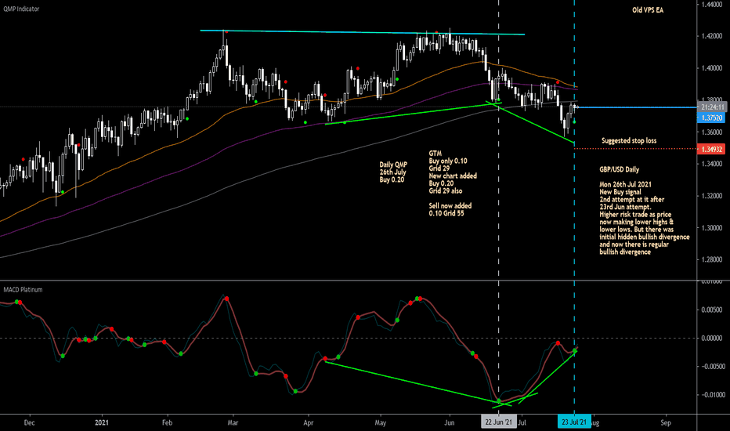Click the 1.40000 price axis label
This screenshot has height=431, width=730.
pyautogui.click(x=712, y=68)
